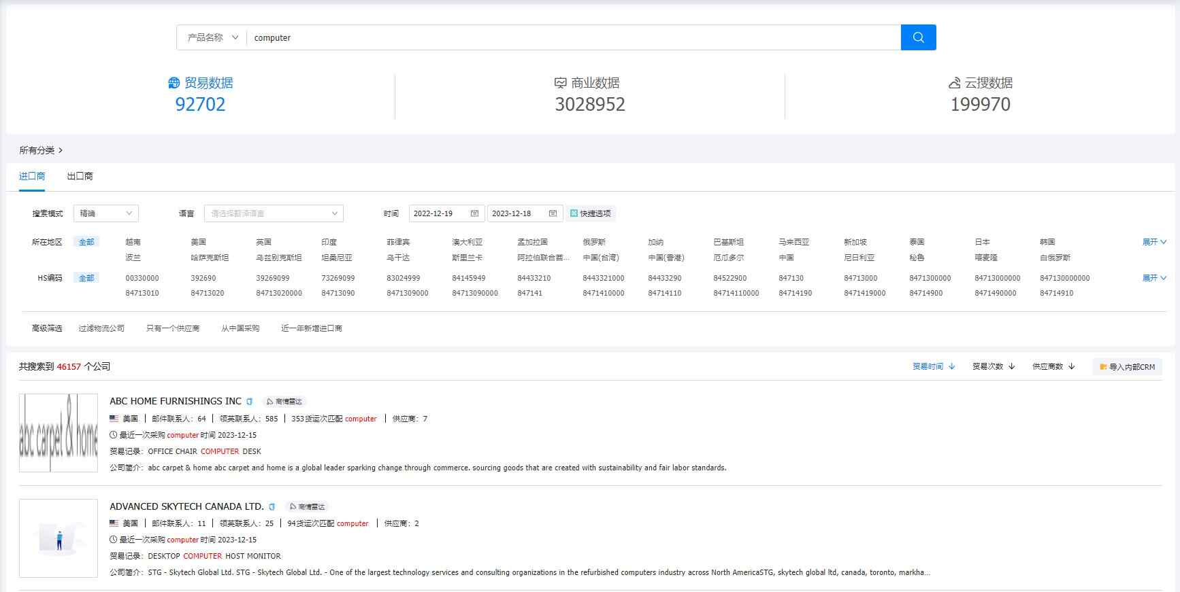Click 商情雷达 badge for ABC HOME FURNISHINGS
This screenshot has width=1180, height=592.
(284, 402)
